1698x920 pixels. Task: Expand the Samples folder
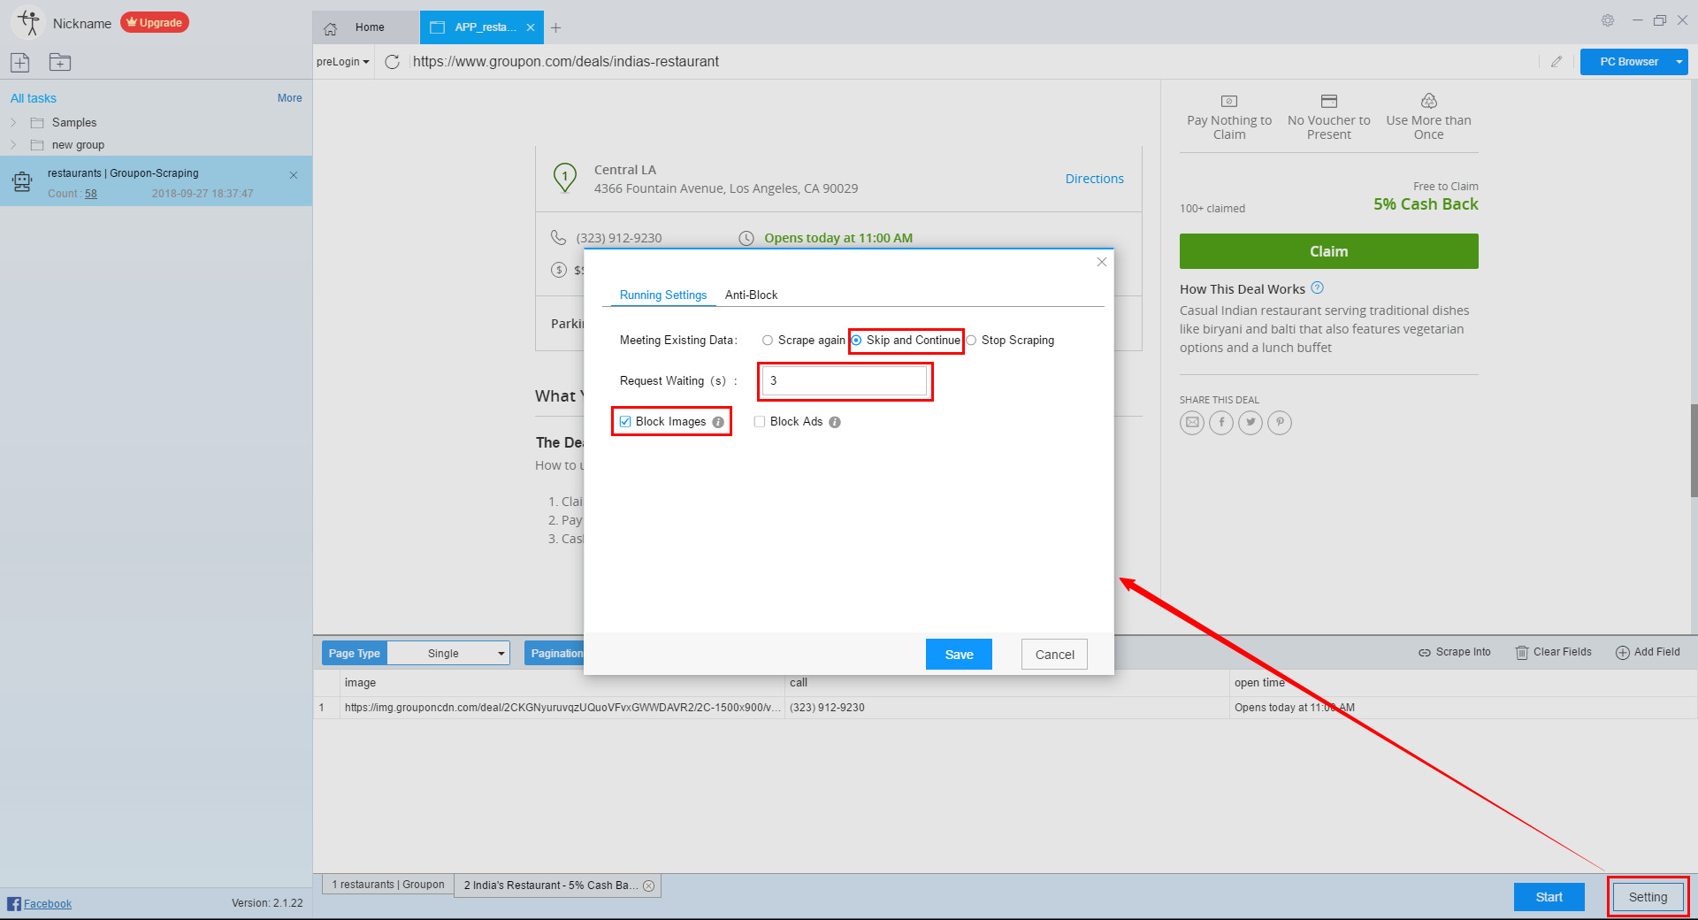[13, 122]
